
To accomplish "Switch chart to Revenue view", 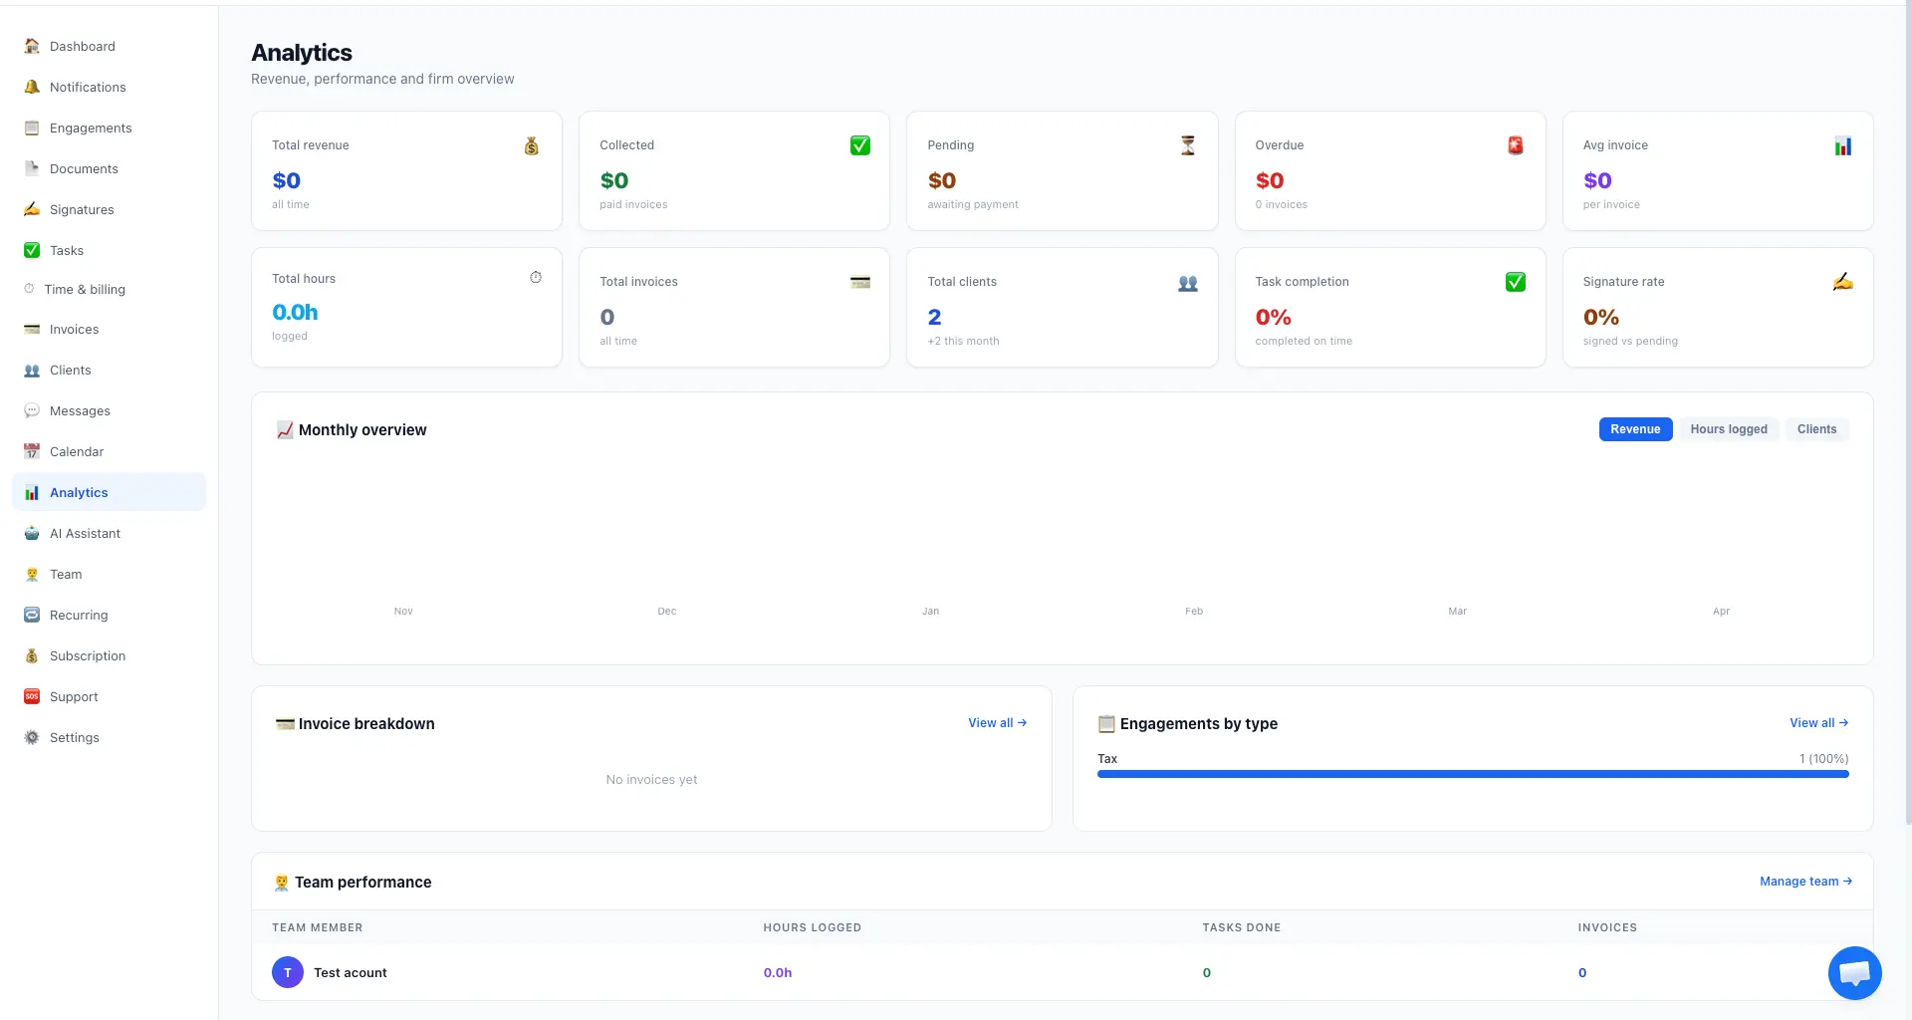I will click(1635, 429).
